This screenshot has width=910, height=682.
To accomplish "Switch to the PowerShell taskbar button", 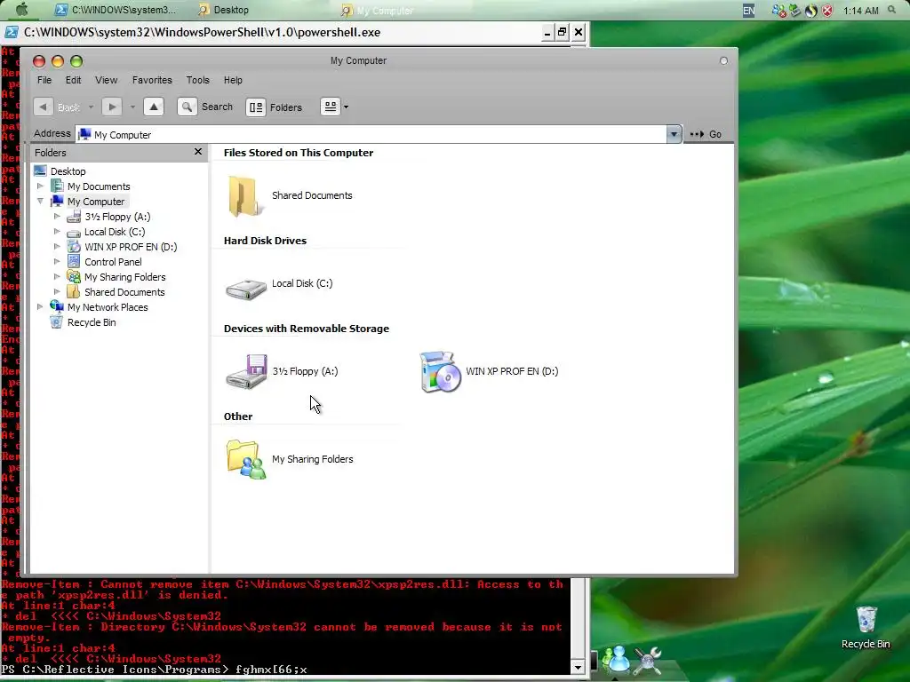I will [x=116, y=10].
